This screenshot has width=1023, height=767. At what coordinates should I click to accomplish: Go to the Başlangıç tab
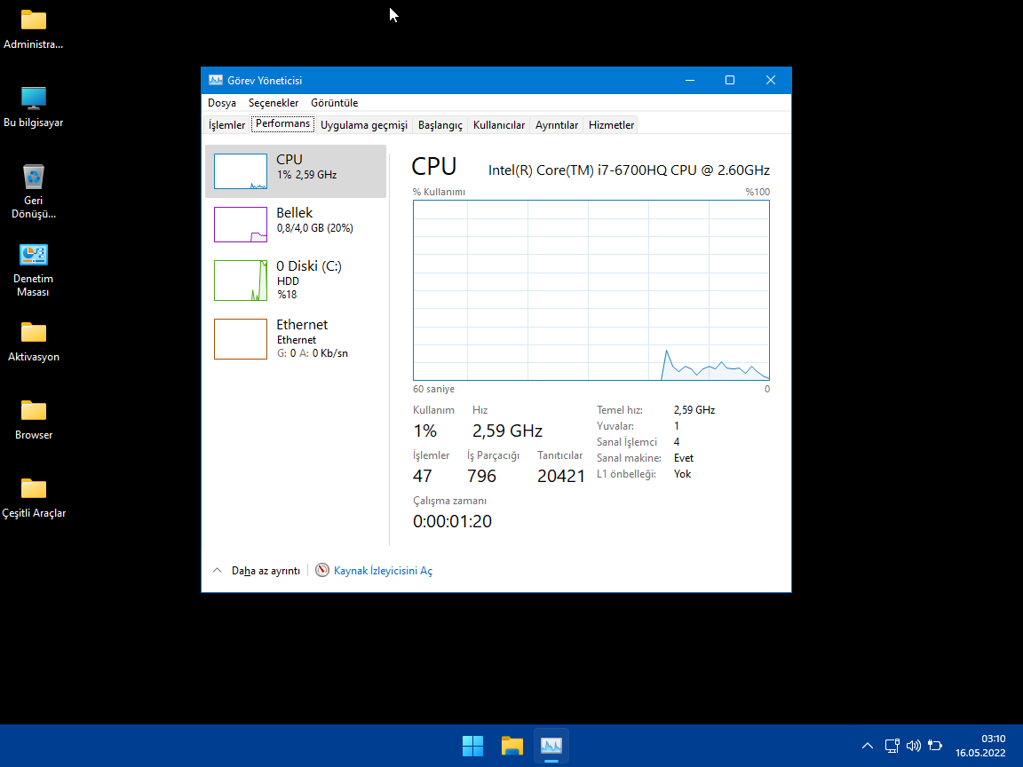coord(440,125)
